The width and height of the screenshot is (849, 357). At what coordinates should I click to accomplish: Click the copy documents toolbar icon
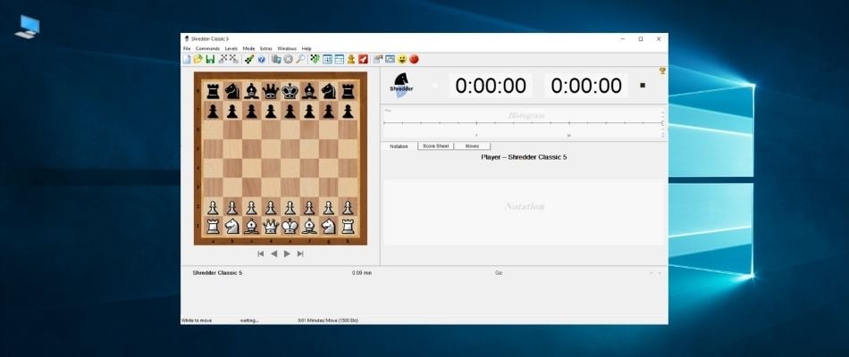(x=276, y=59)
